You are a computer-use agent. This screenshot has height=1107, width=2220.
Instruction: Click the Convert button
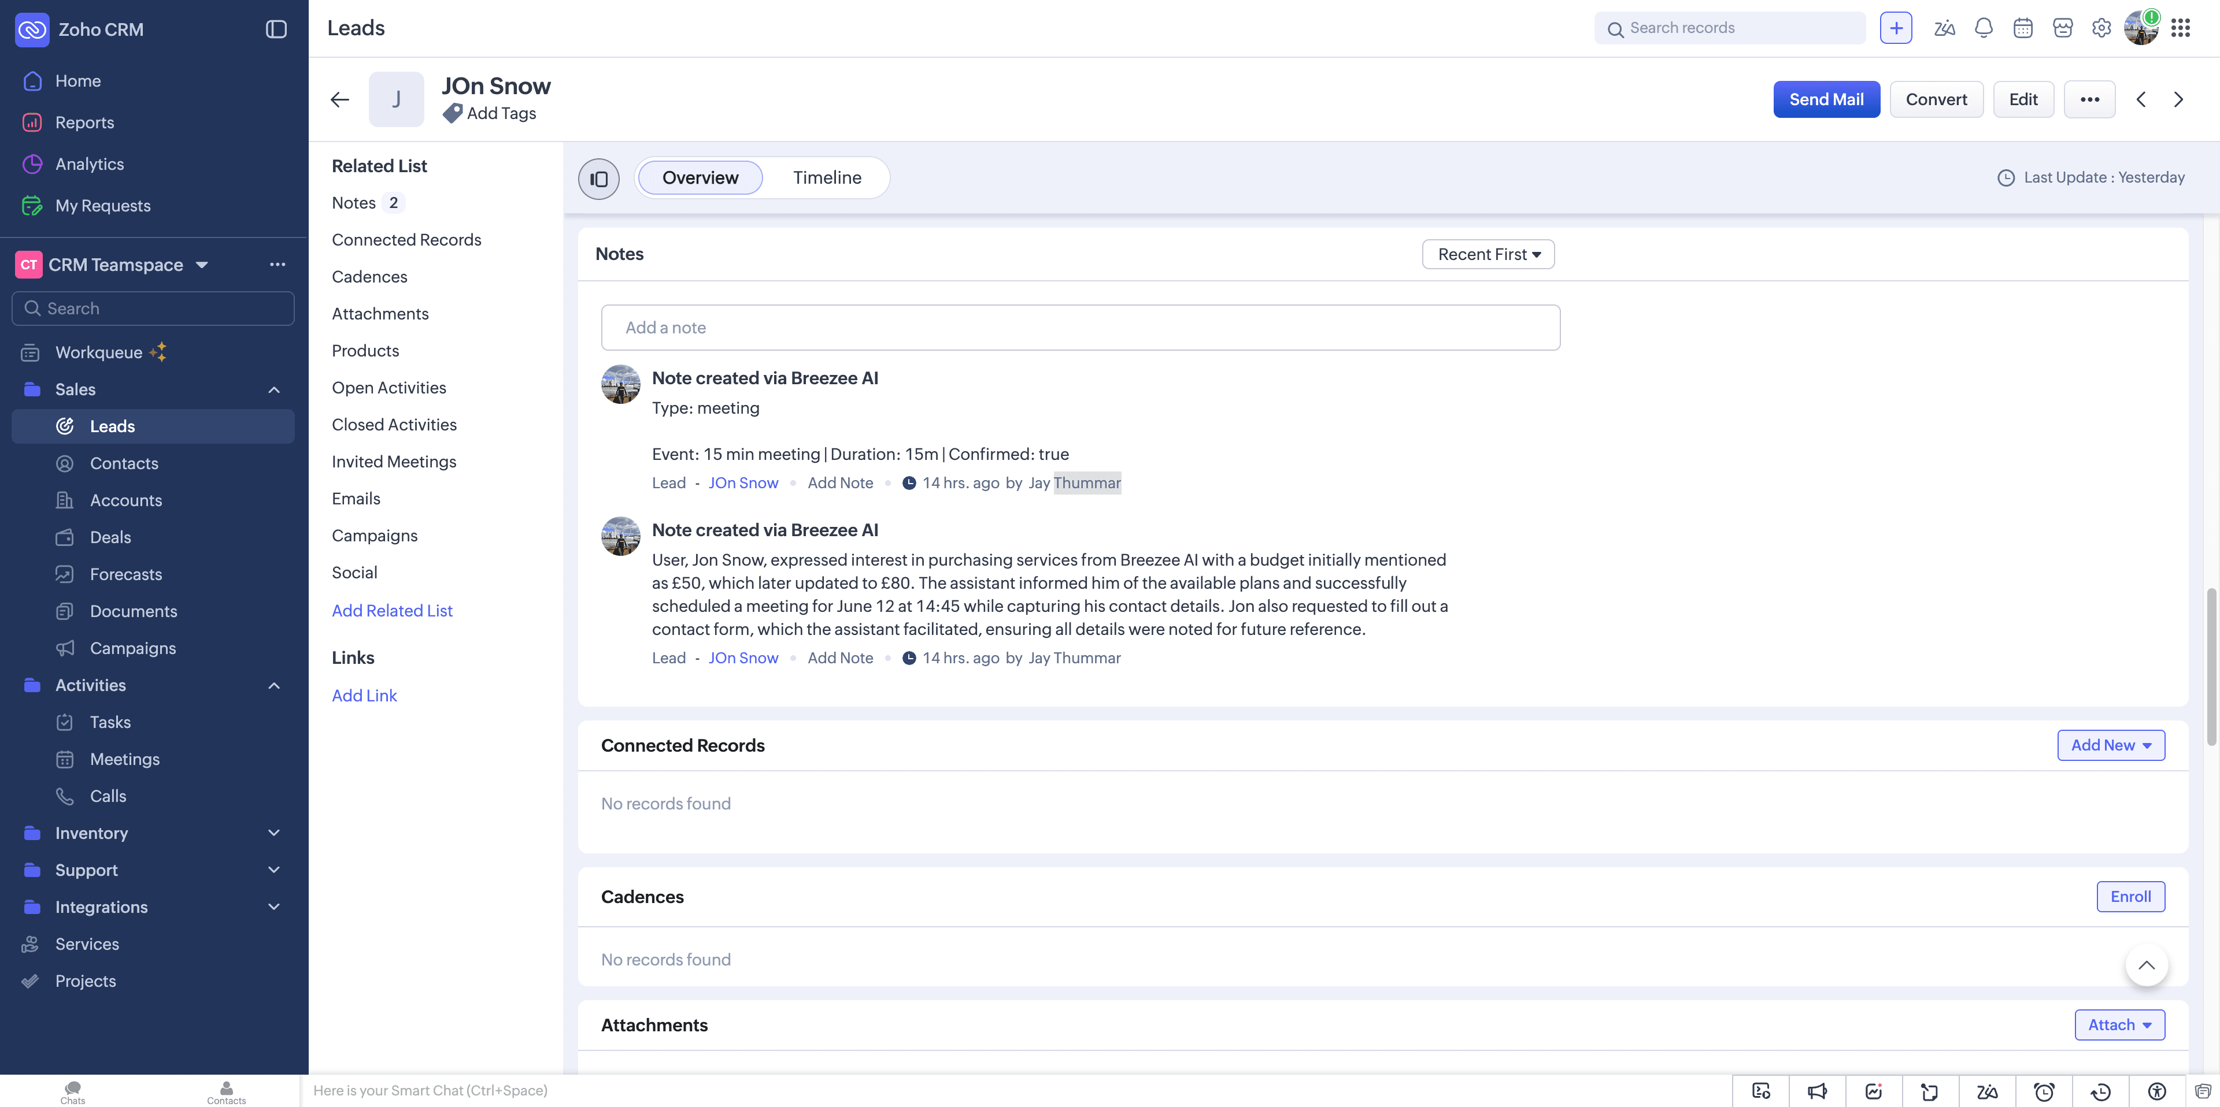(x=1936, y=99)
